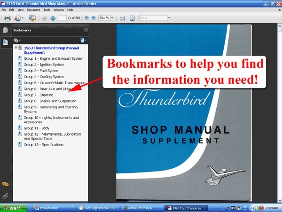Open Group 10 - Lights, Instruments and Accessories
The image size is (282, 212).
point(51,120)
